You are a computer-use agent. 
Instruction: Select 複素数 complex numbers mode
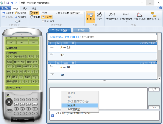click(35, 17)
